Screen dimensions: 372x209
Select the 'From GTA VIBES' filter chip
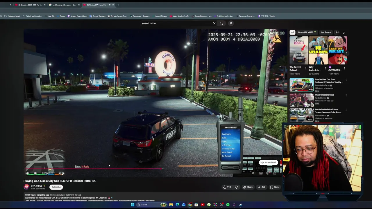[307, 32]
